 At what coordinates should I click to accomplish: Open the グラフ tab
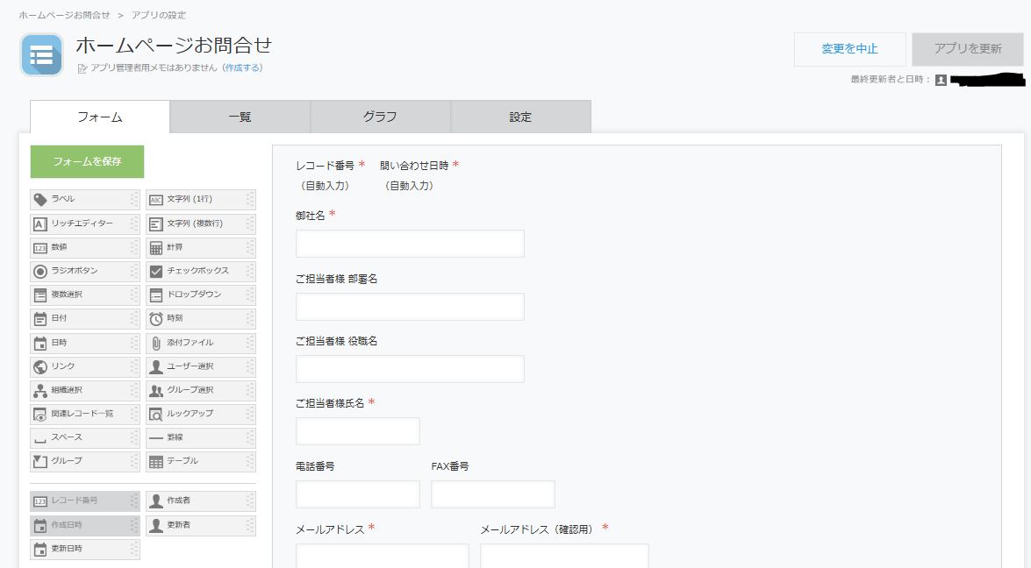(380, 116)
